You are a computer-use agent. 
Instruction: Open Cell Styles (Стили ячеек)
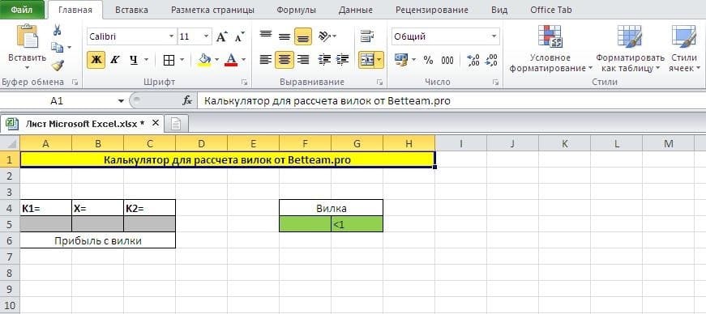(x=684, y=49)
